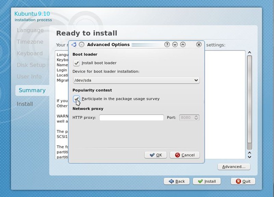Click the Port 8080 spin box
Viewport: 274px width, 197px height.
[189, 118]
